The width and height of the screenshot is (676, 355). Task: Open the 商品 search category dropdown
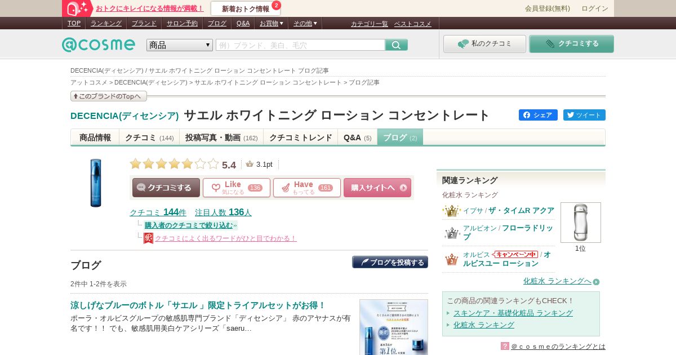click(180, 45)
